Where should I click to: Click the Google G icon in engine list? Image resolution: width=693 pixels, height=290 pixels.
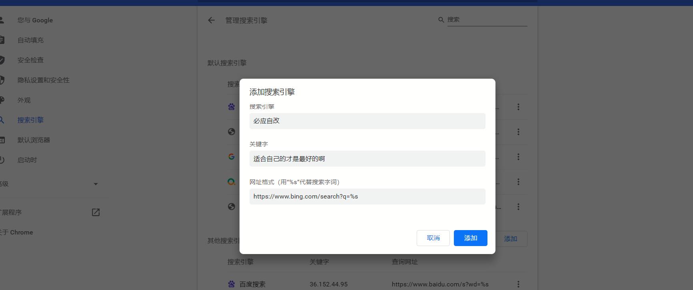[x=232, y=157]
